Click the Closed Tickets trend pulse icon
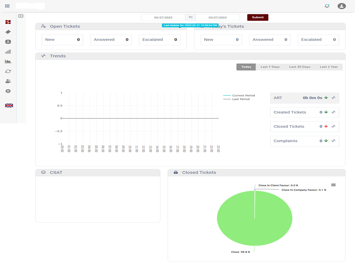 pos(333,126)
